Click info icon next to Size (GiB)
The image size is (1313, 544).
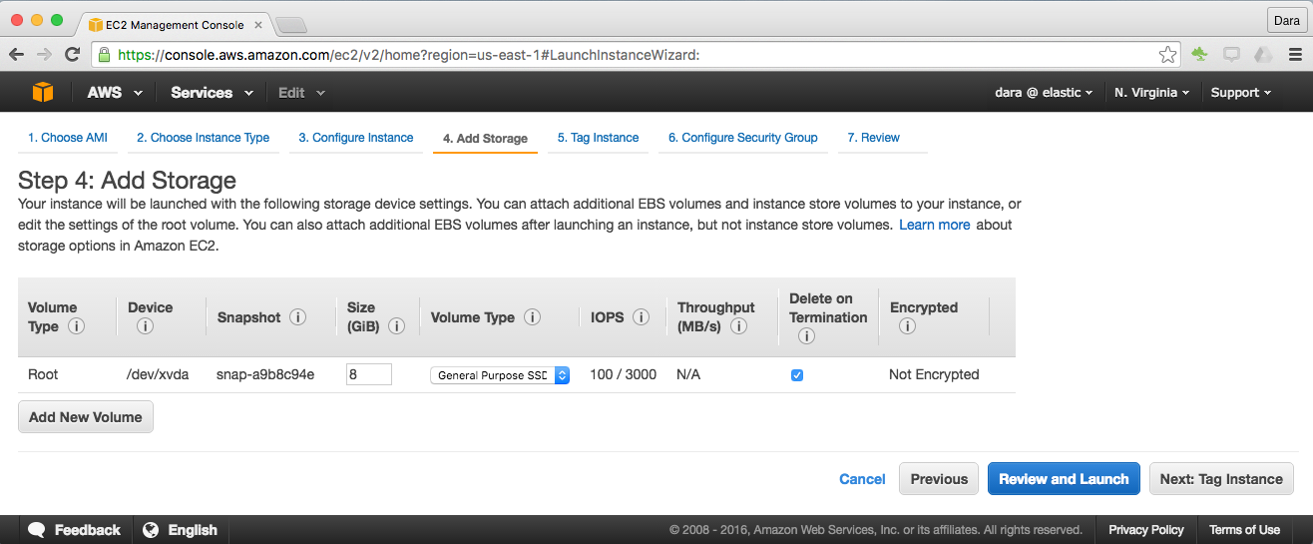pyautogui.click(x=396, y=326)
